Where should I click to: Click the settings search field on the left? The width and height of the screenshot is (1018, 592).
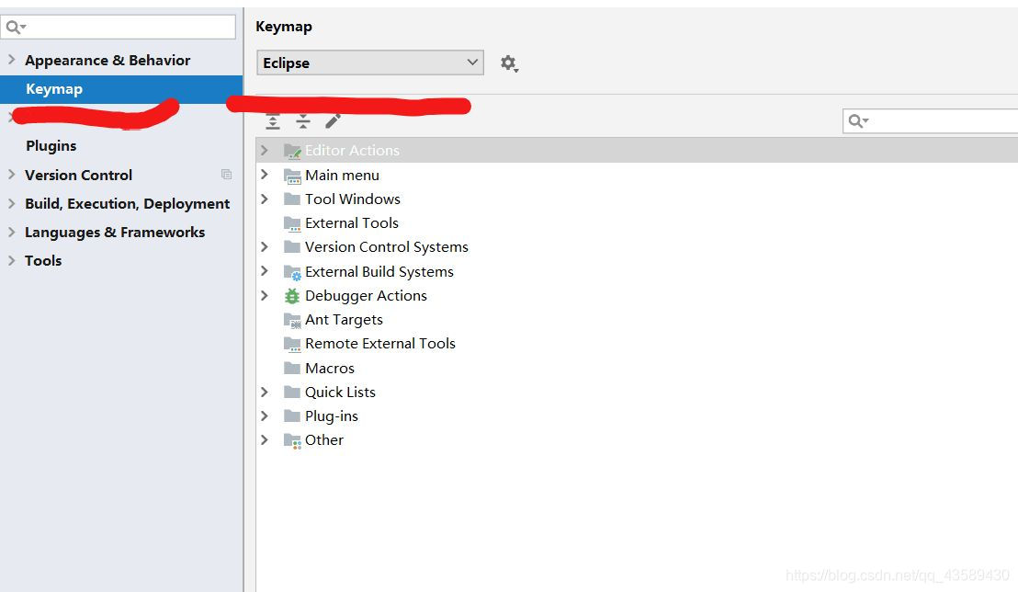click(x=119, y=28)
